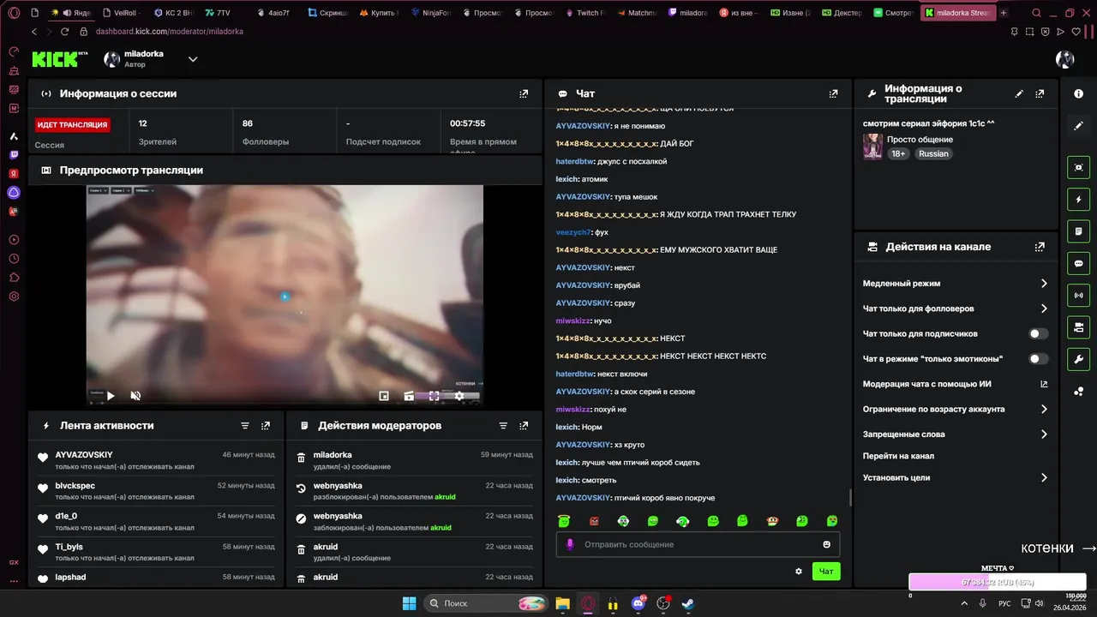This screenshot has height=617, width=1097.
Task: Enable emotes-only chat mode toggle
Action: tap(1038, 359)
